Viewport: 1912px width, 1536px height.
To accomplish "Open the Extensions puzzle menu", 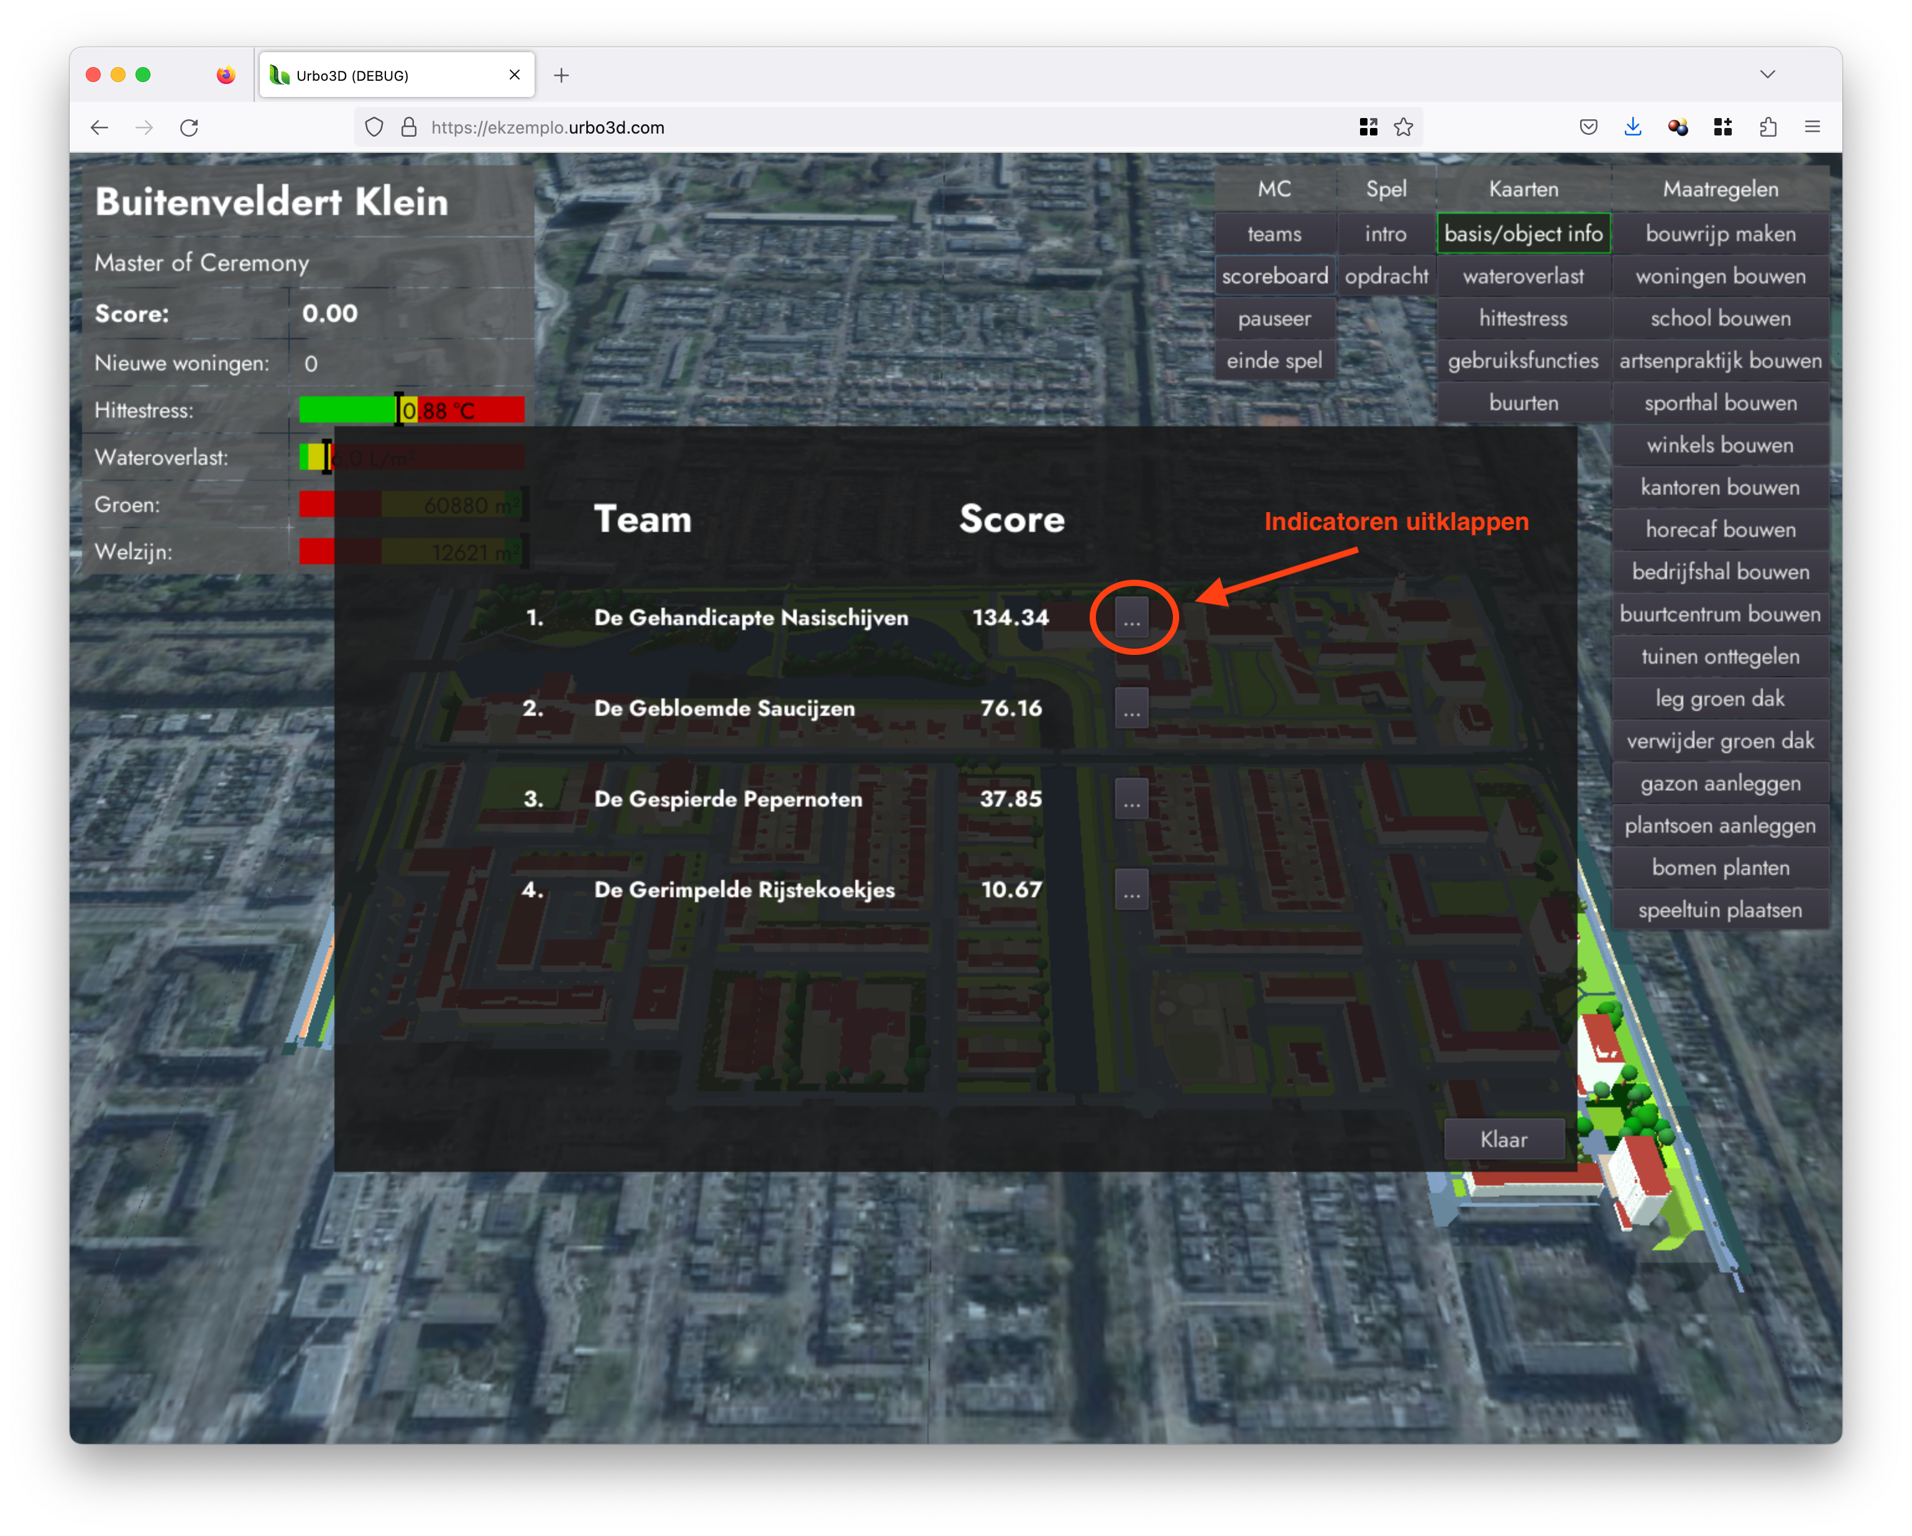I will point(1768,127).
